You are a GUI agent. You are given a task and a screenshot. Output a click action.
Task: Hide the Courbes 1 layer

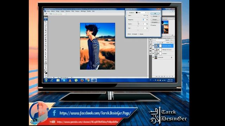pyautogui.click(x=153, y=54)
